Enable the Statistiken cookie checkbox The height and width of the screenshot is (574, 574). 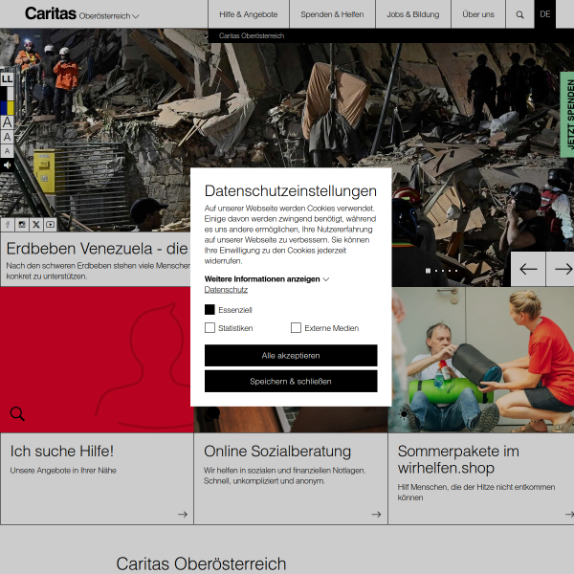point(210,327)
